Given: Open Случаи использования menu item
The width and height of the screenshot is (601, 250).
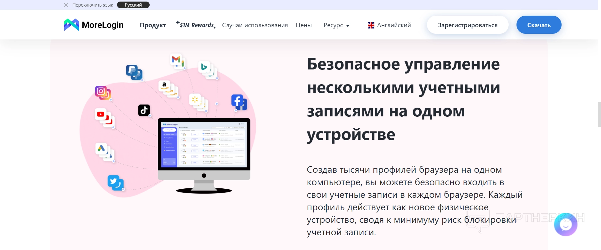Looking at the screenshot, I should (x=255, y=25).
